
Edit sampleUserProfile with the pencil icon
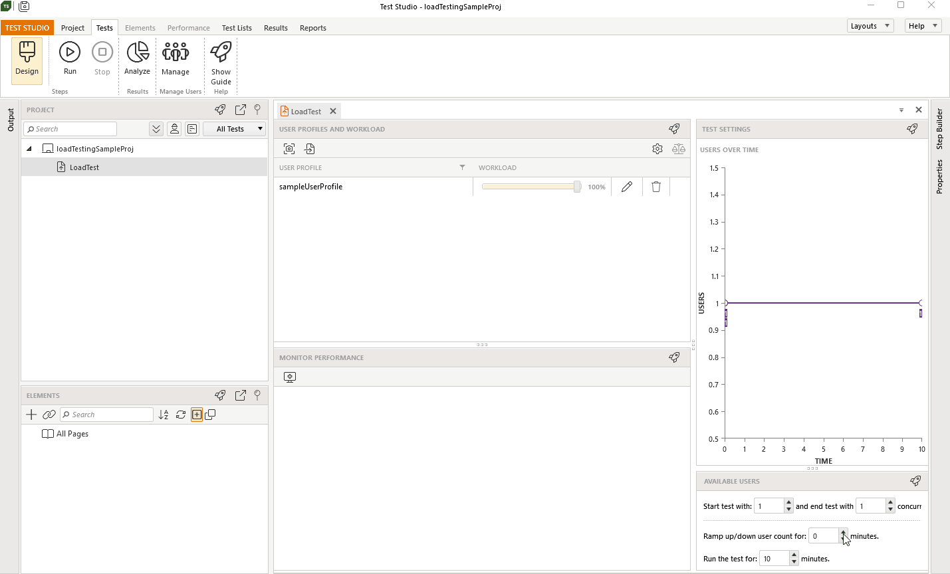[626, 187]
